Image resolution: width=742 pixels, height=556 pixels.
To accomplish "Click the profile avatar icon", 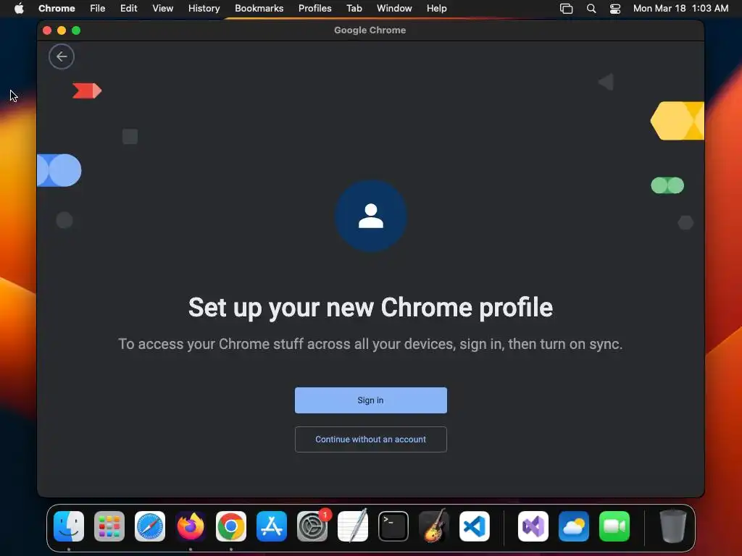I will (x=370, y=216).
